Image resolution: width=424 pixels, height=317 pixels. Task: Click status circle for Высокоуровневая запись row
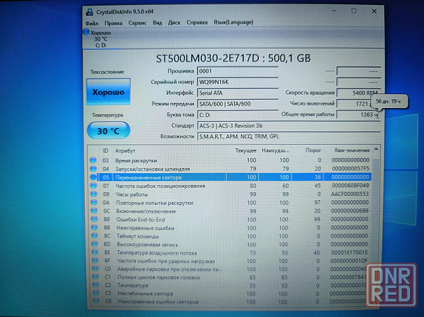(x=95, y=244)
